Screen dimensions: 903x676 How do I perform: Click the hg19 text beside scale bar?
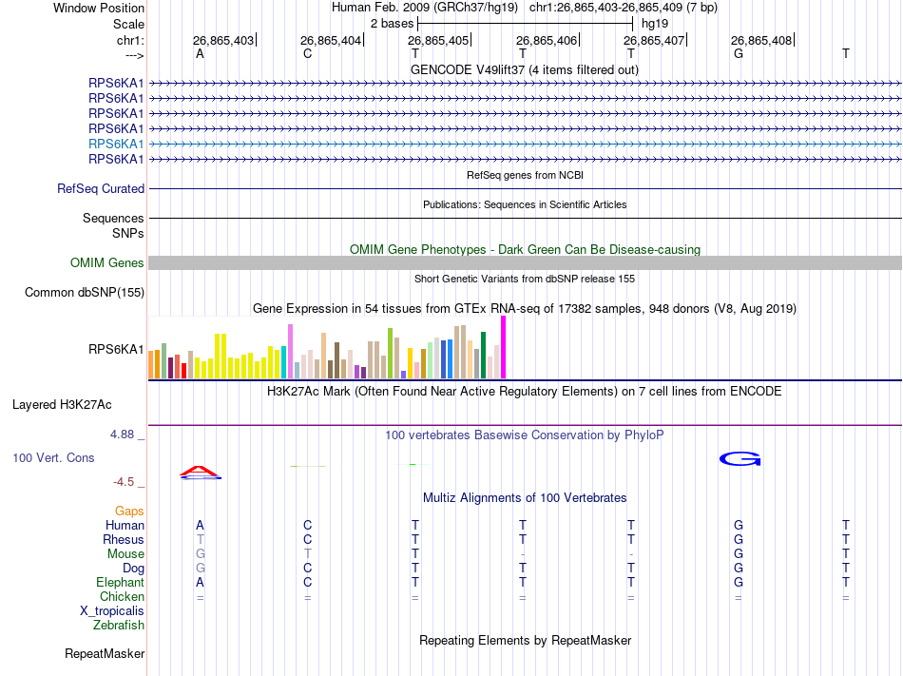pos(655,24)
